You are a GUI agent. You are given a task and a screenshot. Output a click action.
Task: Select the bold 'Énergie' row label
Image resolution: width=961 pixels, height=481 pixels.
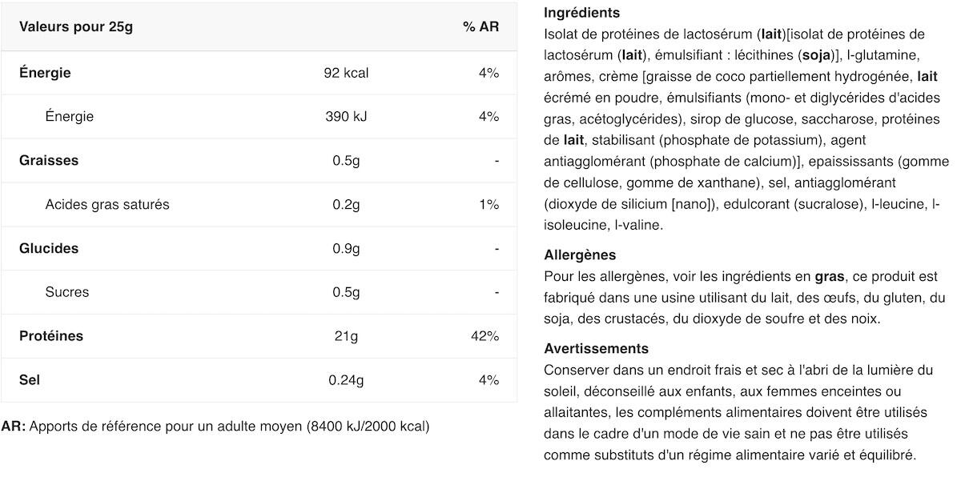point(45,73)
